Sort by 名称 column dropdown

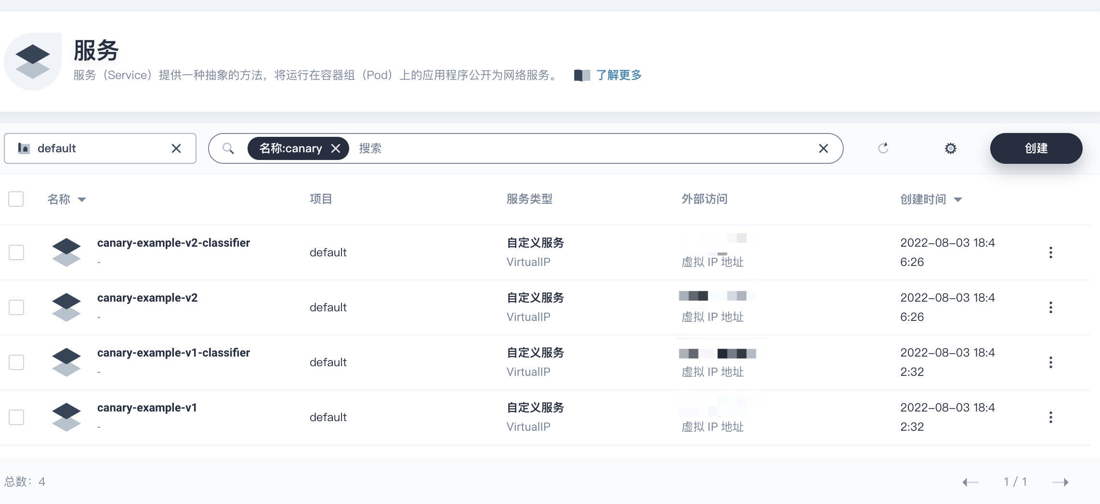click(67, 199)
